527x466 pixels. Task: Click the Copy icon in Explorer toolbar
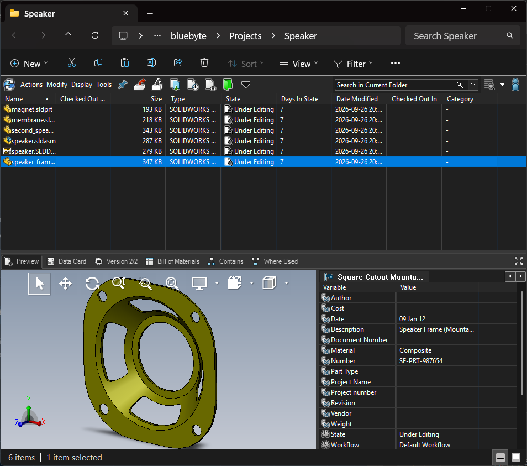tap(98, 63)
